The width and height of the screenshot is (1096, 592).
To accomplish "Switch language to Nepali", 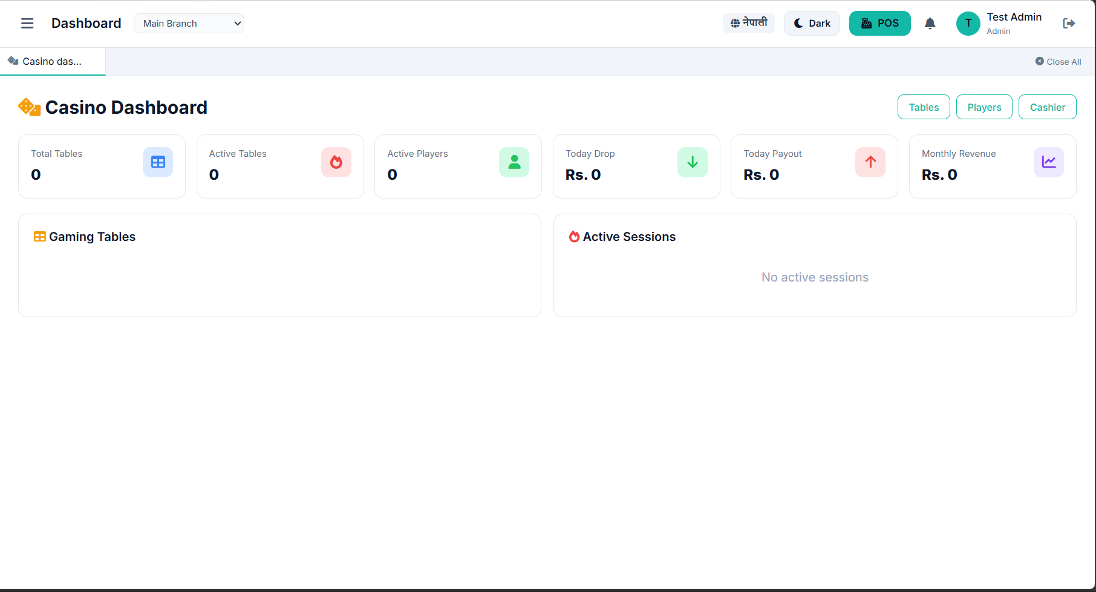I will click(749, 23).
